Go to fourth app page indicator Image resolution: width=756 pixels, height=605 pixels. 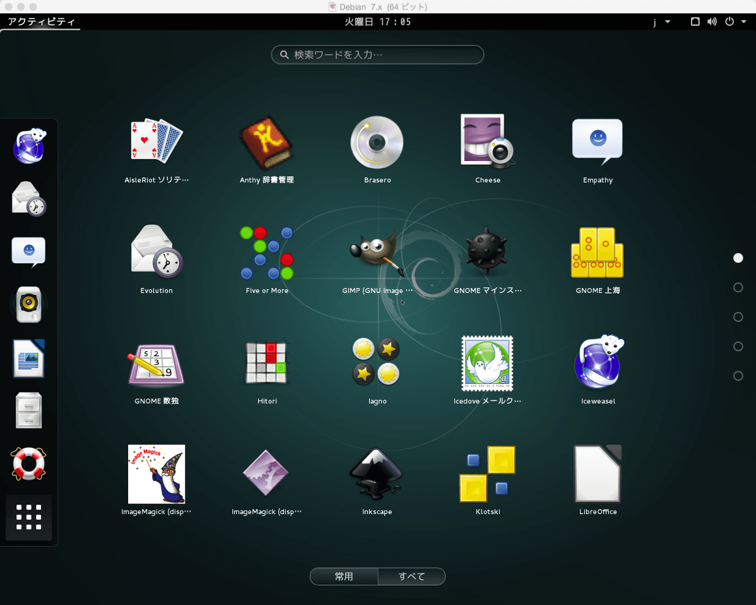pyautogui.click(x=738, y=347)
